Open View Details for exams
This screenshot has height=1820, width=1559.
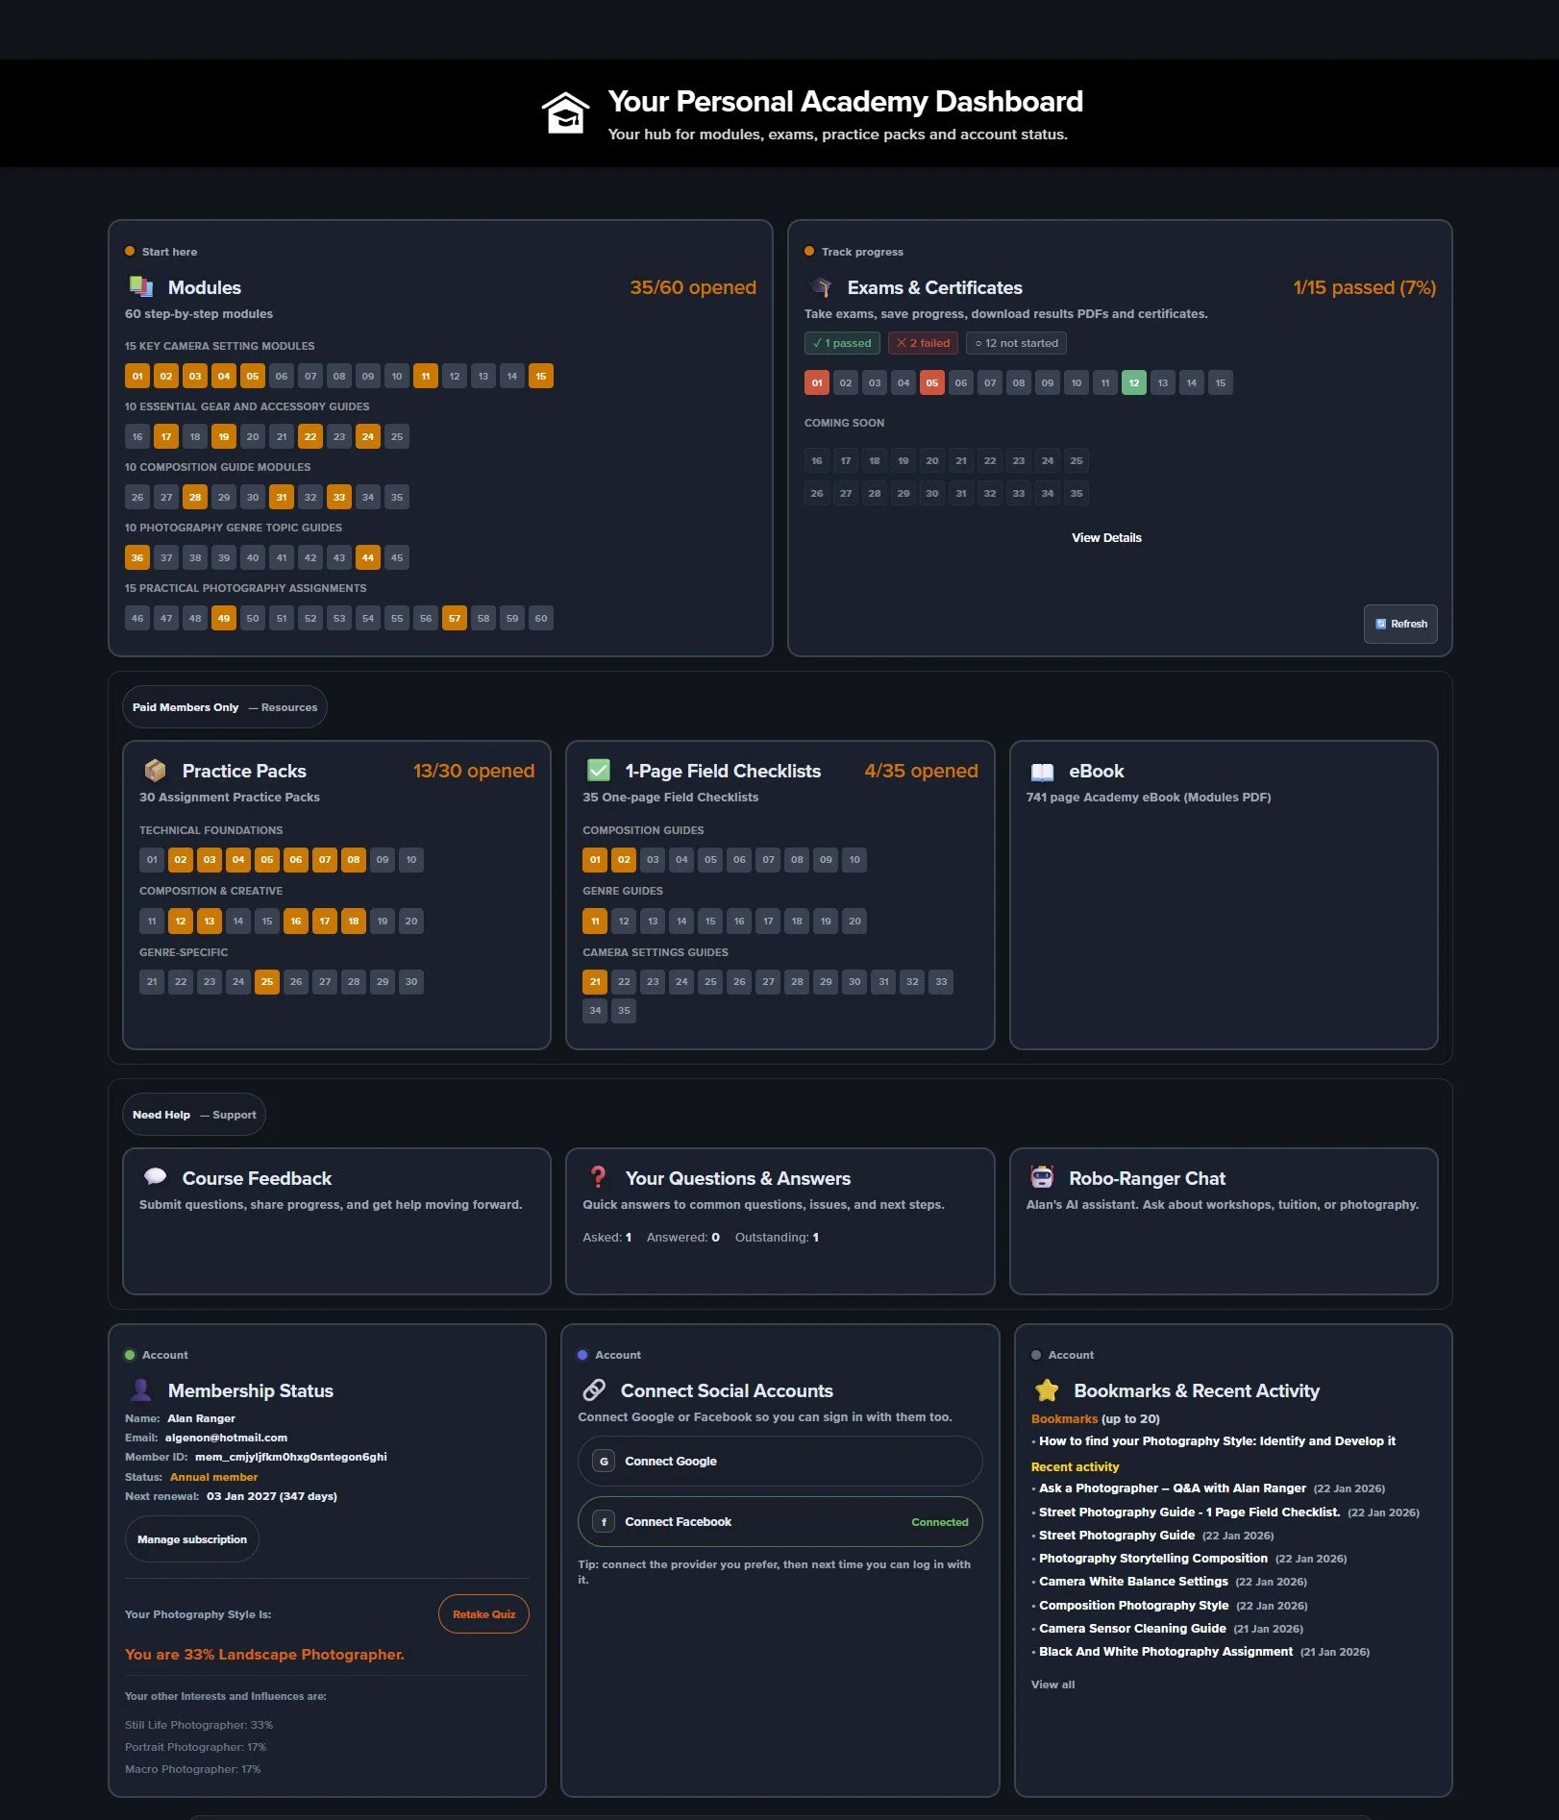point(1106,537)
